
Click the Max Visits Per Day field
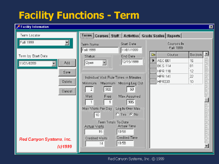pyautogui.click(x=97, y=115)
